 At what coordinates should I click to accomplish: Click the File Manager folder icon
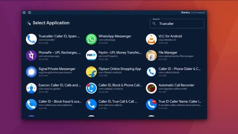click(x=151, y=55)
